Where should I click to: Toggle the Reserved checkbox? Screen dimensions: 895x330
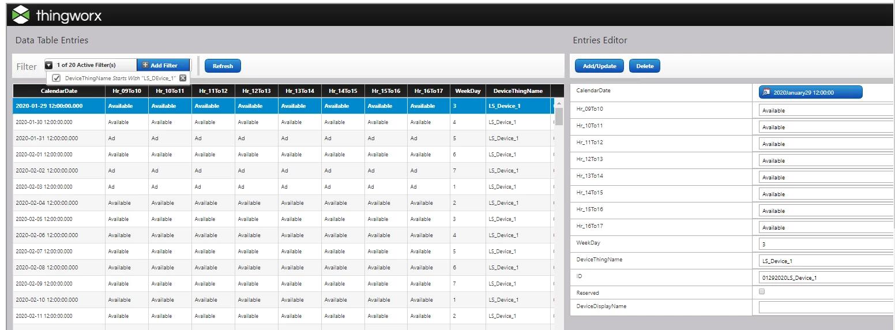(762, 292)
